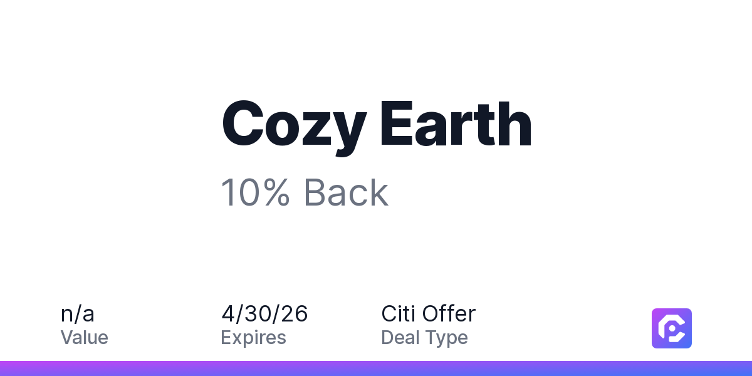Click the 10% Back subtitle

pyautogui.click(x=305, y=193)
